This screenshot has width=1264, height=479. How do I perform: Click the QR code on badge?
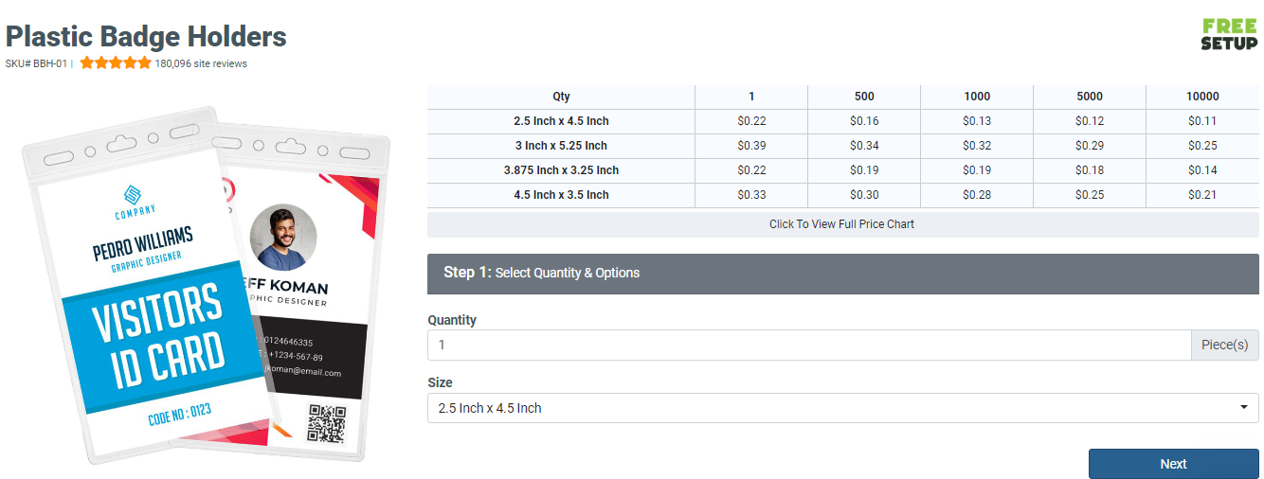click(327, 423)
